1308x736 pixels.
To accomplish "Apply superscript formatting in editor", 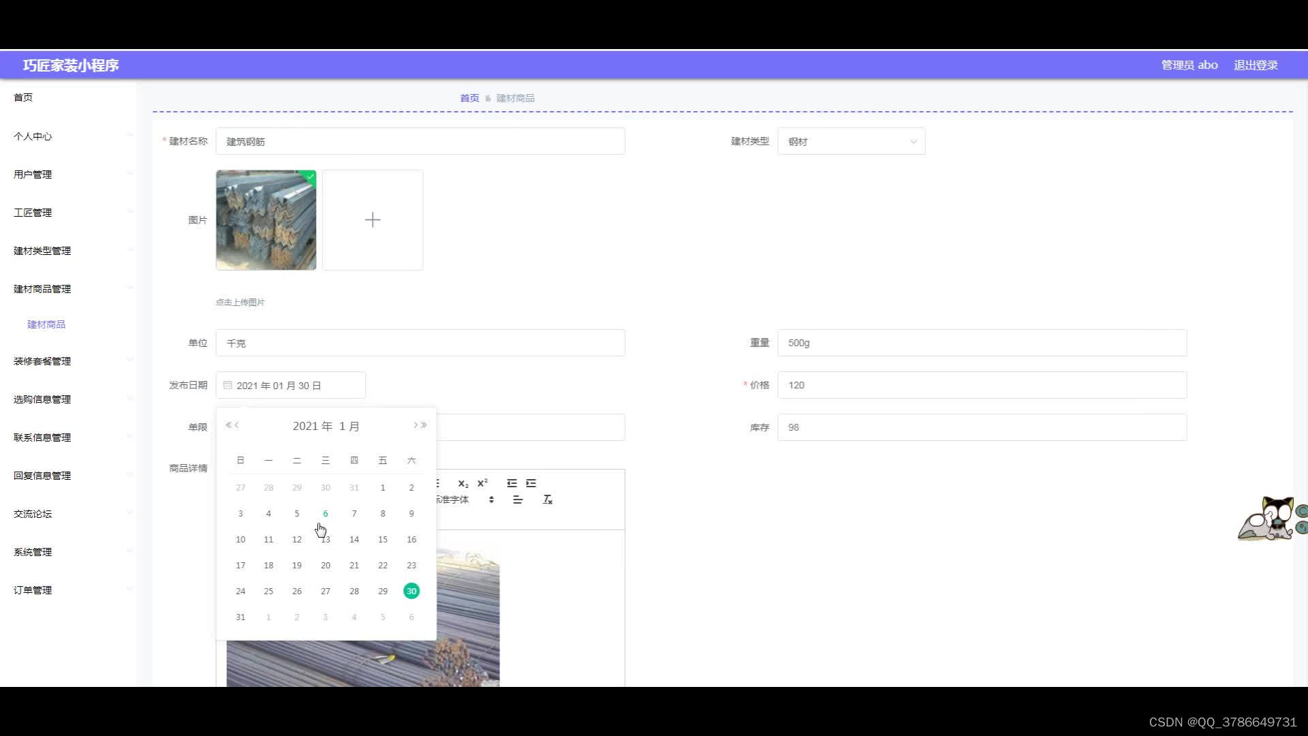I will [482, 483].
